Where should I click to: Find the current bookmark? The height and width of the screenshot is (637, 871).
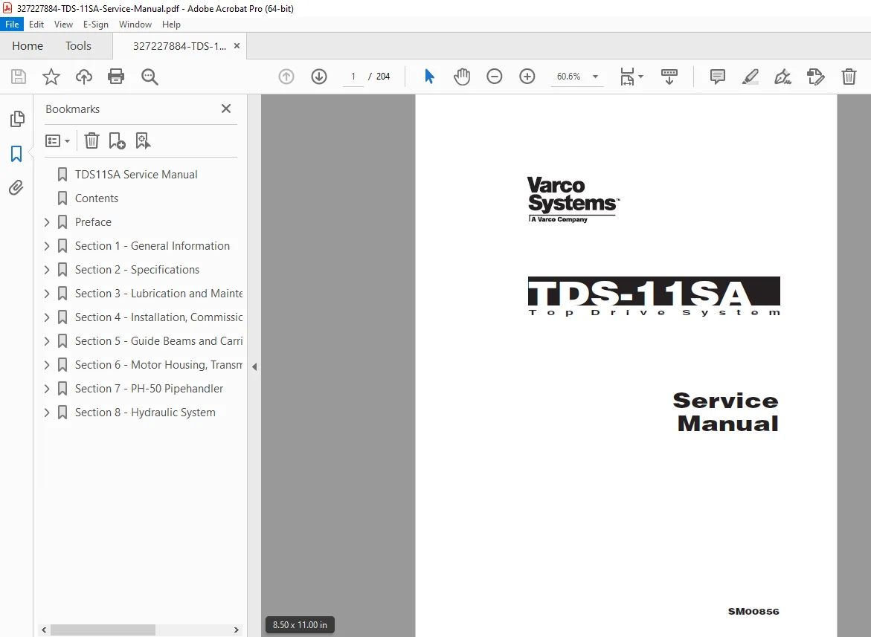coord(143,141)
